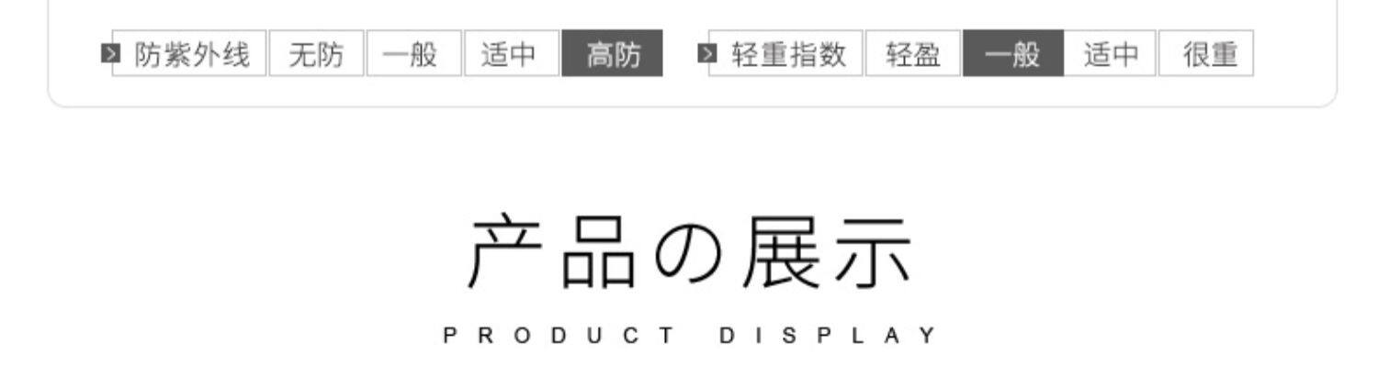Click the 展 character in heading
This screenshot has height=377, width=1378.
pyautogui.click(x=780, y=252)
